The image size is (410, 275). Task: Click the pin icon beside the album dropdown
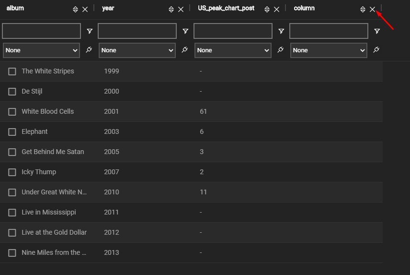coord(89,50)
